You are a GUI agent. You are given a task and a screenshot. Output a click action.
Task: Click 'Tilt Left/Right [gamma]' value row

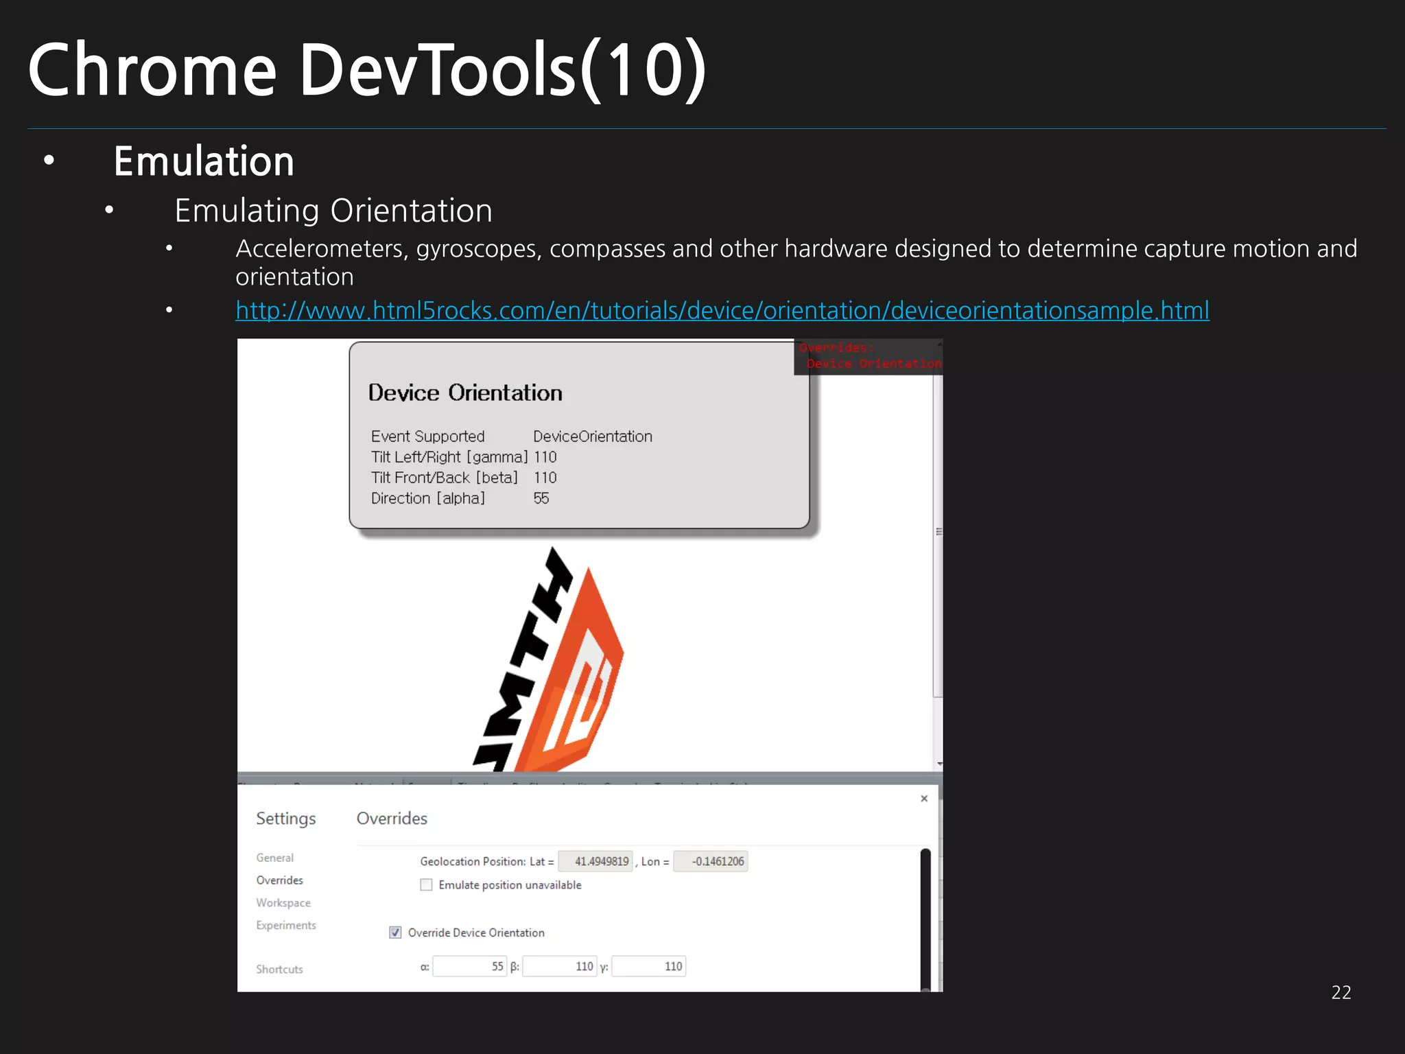click(x=464, y=457)
